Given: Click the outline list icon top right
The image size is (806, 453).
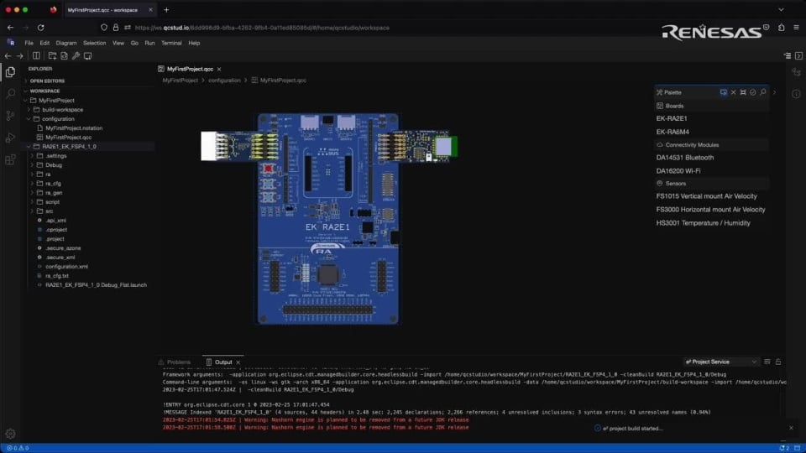Looking at the screenshot, I should tap(787, 56).
